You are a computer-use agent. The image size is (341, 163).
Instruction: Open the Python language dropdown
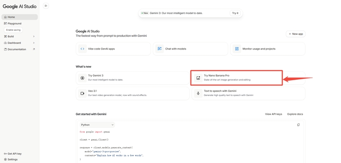coord(97,125)
